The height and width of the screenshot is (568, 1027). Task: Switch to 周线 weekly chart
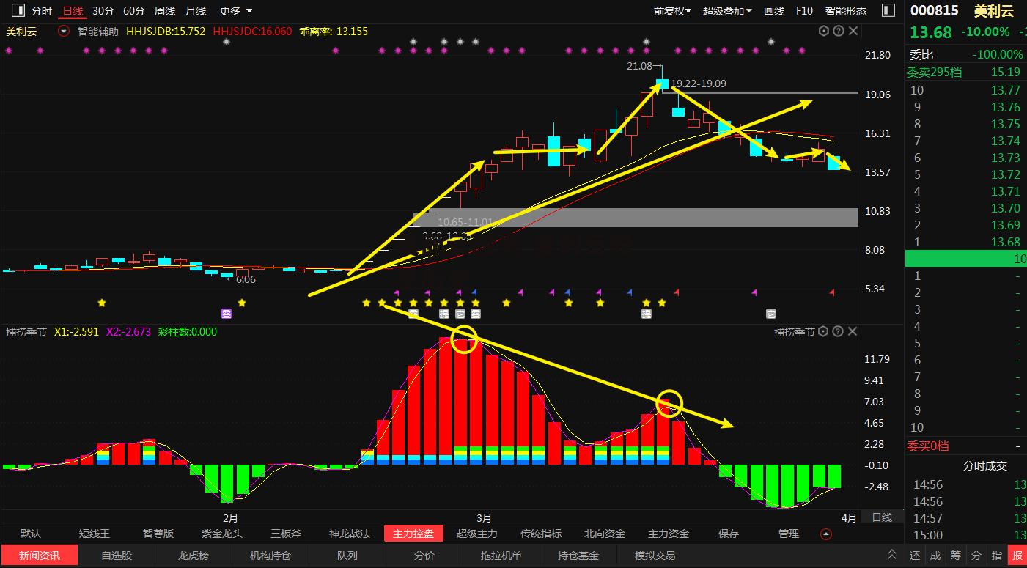pos(165,11)
